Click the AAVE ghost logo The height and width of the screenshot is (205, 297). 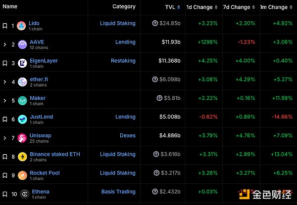23,44
